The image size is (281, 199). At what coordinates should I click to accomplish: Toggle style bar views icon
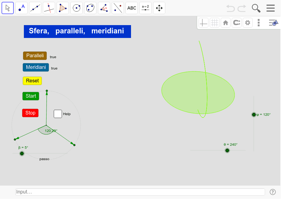click(x=273, y=23)
